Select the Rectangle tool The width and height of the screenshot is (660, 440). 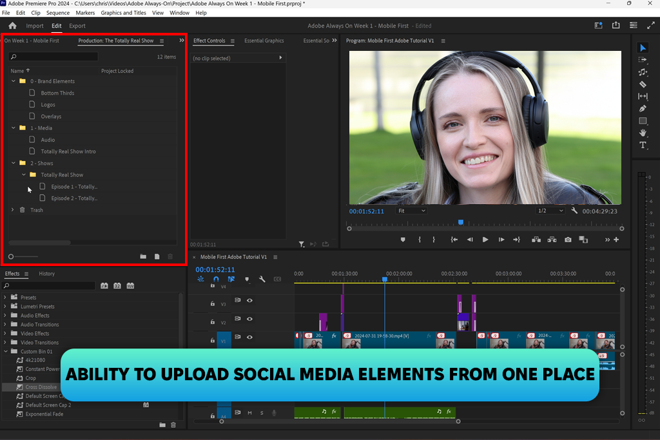(x=643, y=120)
